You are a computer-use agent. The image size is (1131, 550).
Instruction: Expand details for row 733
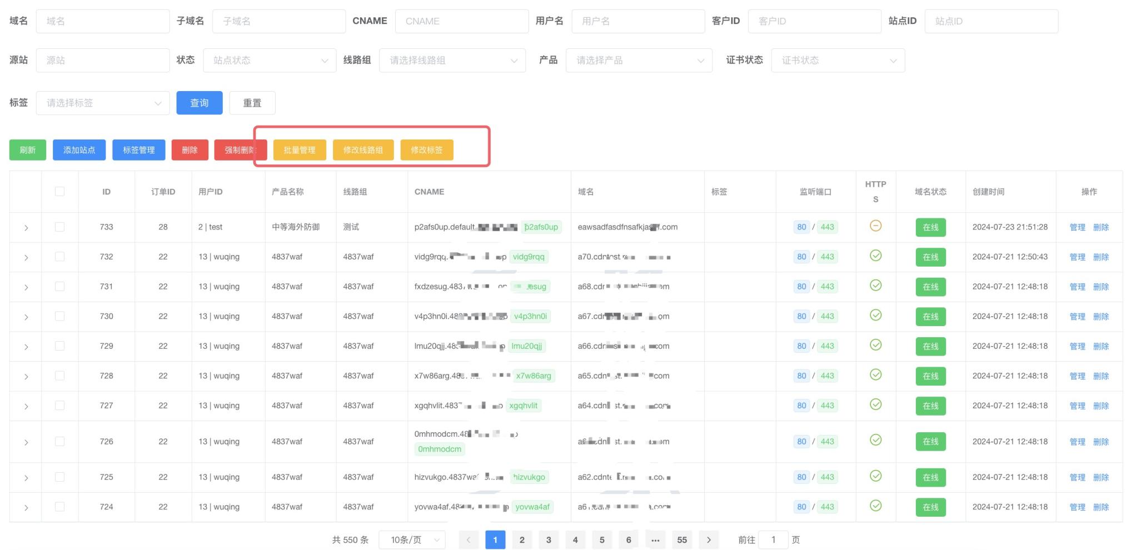tap(26, 227)
